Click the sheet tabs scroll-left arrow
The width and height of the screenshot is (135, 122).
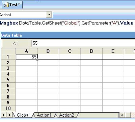pos(3,115)
